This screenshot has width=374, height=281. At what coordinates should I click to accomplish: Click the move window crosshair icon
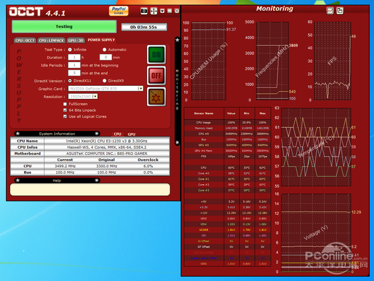pyautogui.click(x=154, y=11)
